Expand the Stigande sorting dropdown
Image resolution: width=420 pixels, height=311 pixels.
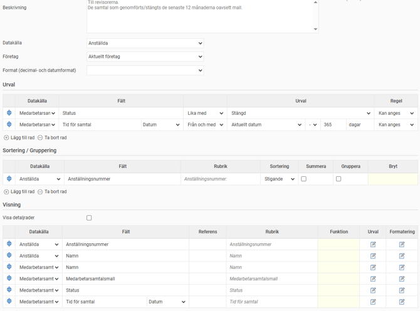(279, 179)
